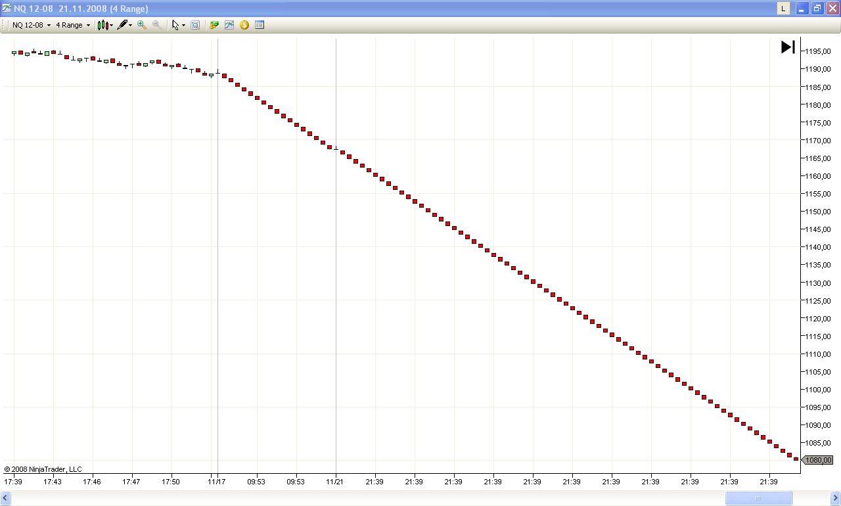Open the chart properties table icon

click(260, 25)
